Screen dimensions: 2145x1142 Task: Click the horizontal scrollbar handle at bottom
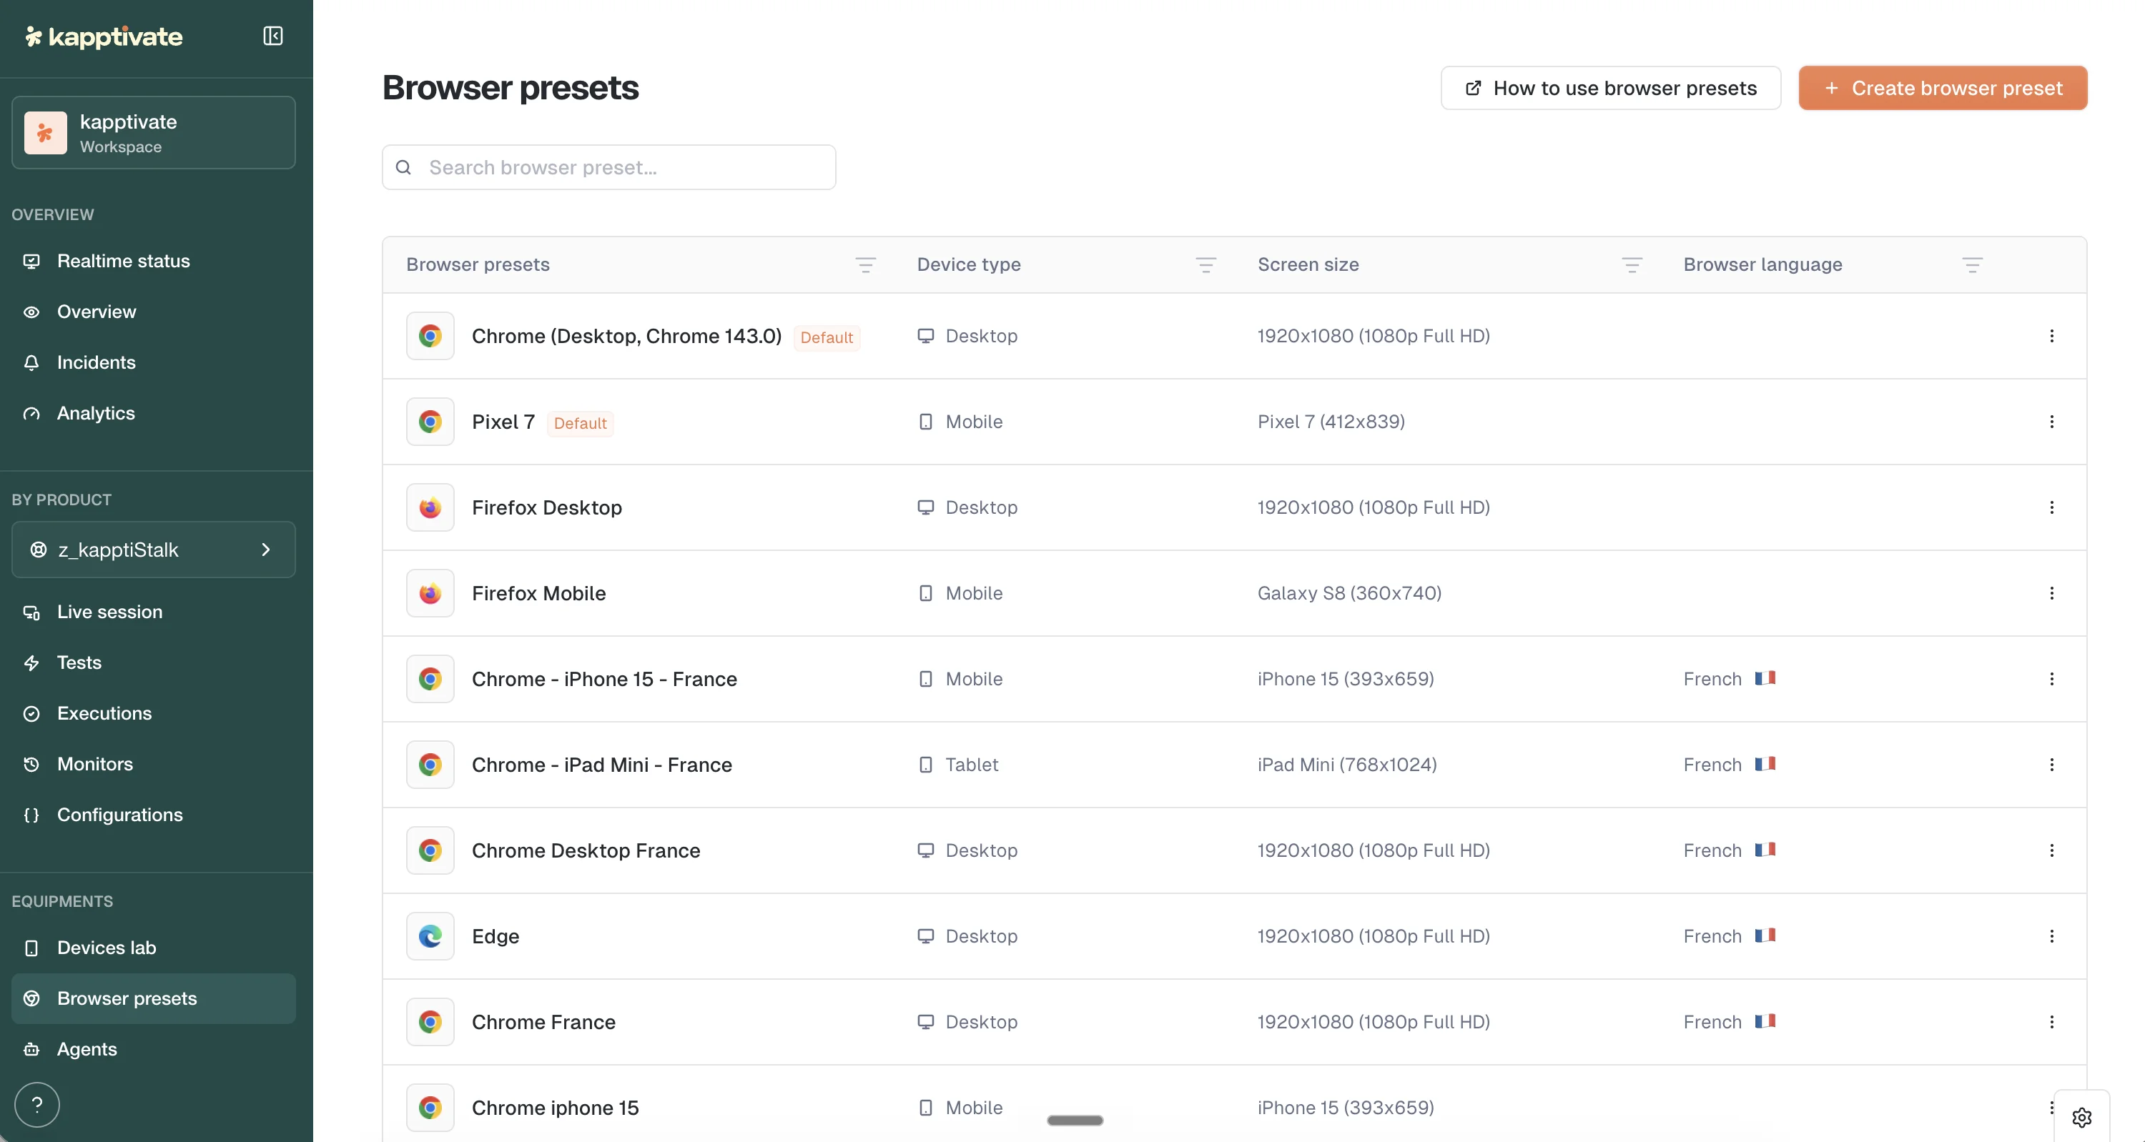click(x=1075, y=1121)
